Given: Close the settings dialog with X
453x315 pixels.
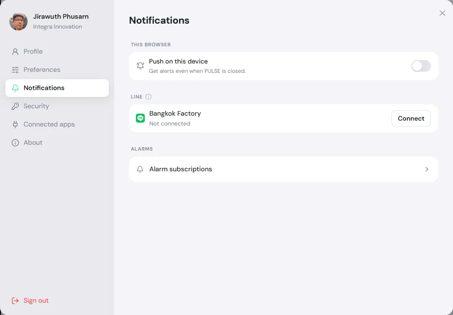Looking at the screenshot, I should 442,13.
